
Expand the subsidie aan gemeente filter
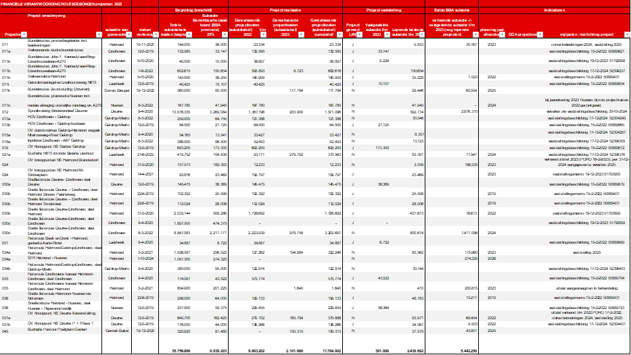(x=127, y=34)
